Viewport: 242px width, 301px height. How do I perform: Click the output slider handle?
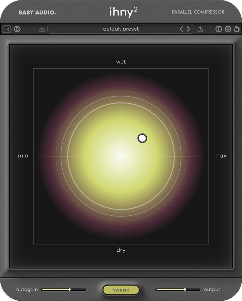coord(185,289)
